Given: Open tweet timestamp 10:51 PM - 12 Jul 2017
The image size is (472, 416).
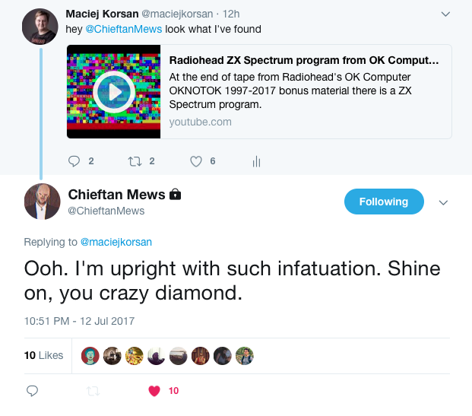Looking at the screenshot, I should coord(80,321).
